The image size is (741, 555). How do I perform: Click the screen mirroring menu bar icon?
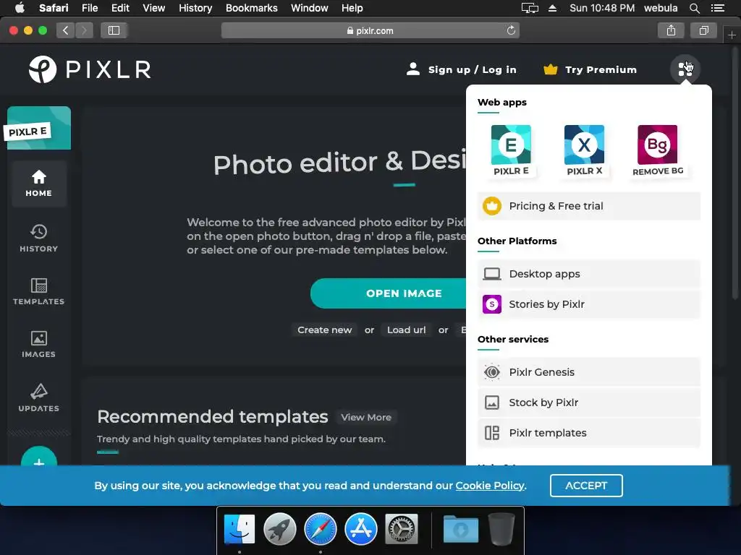530,8
